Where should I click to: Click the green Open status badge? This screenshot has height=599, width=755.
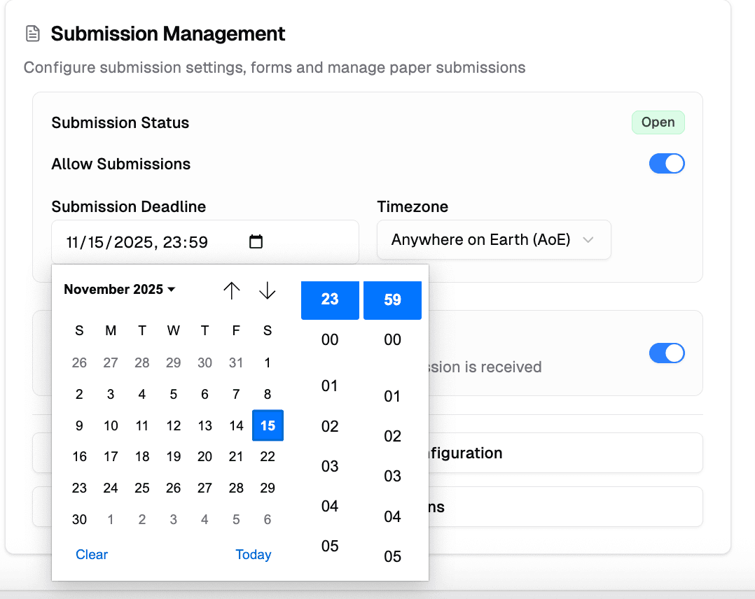[x=658, y=122]
